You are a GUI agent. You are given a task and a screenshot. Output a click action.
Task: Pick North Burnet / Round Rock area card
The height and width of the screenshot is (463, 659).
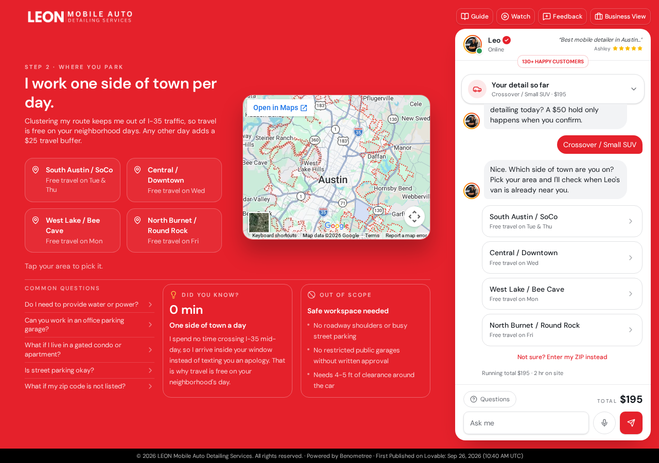174,230
